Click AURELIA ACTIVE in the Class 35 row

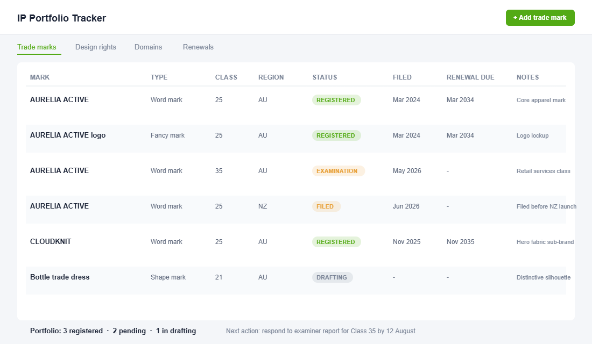pyautogui.click(x=59, y=170)
